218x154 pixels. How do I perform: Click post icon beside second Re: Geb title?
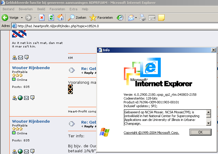pos(72,124)
